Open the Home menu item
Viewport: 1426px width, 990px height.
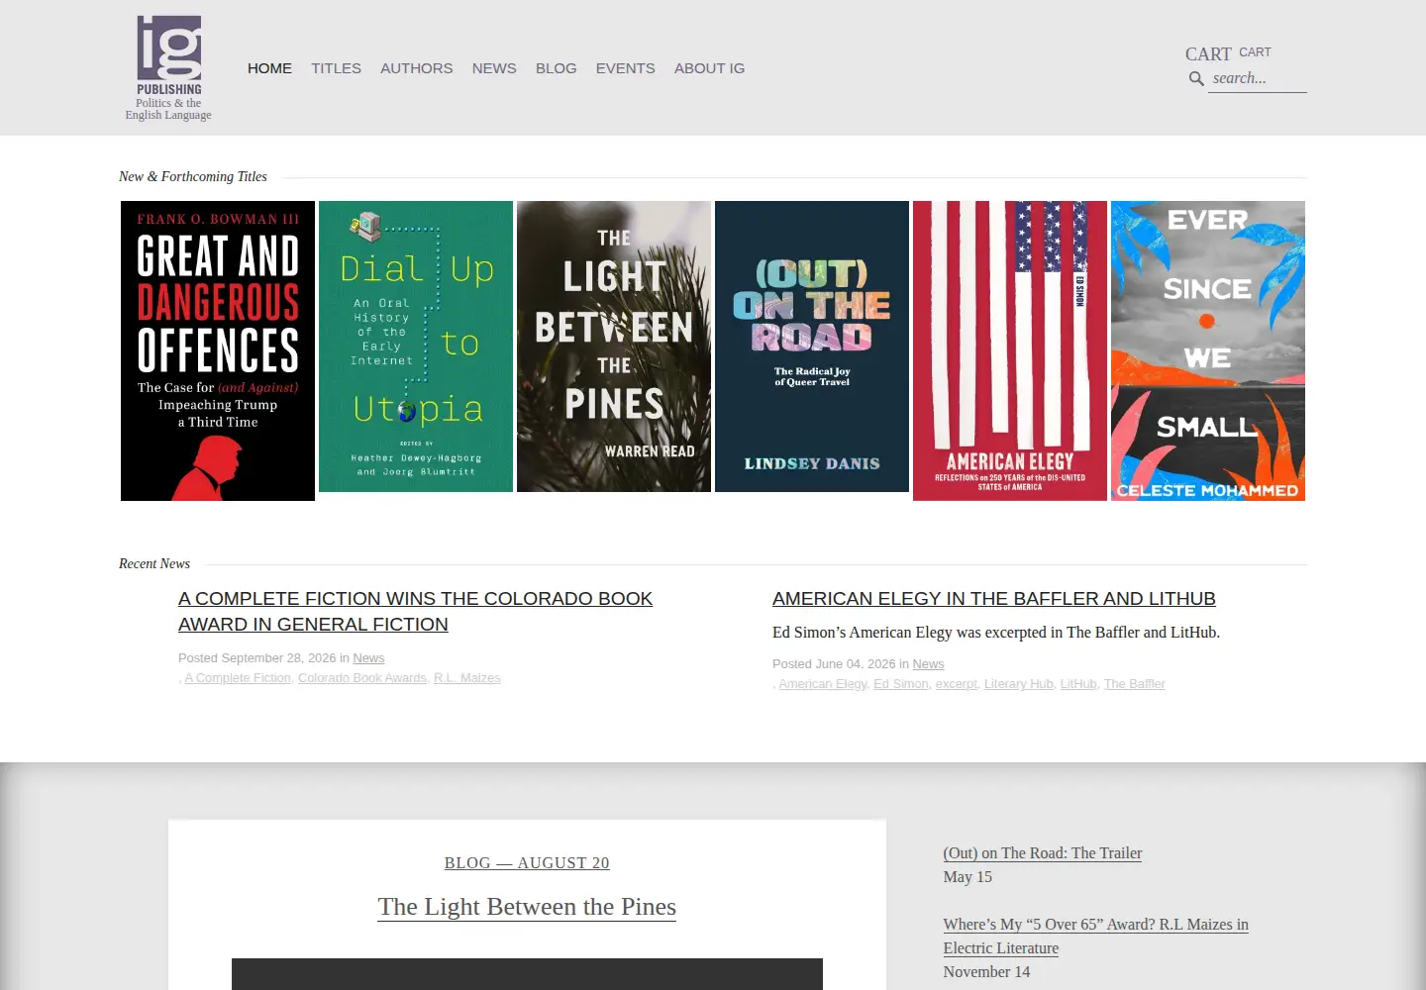[269, 68]
